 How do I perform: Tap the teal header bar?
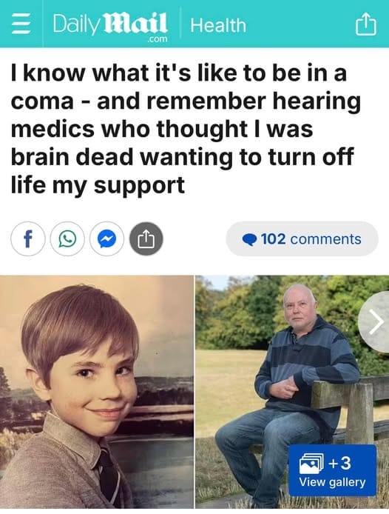[194, 24]
